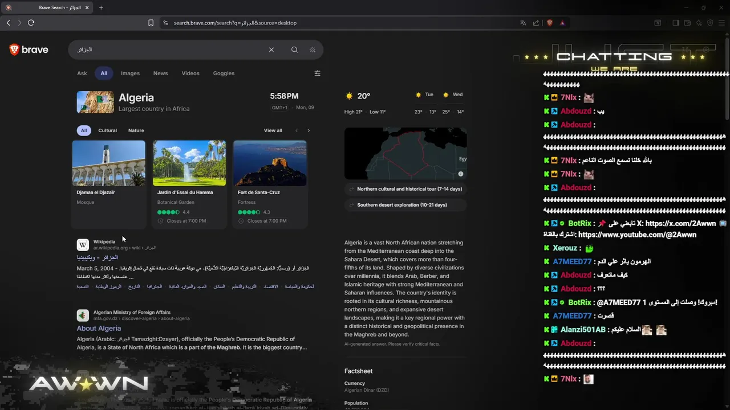Select the All results tab
730x410 pixels.
[104, 73]
